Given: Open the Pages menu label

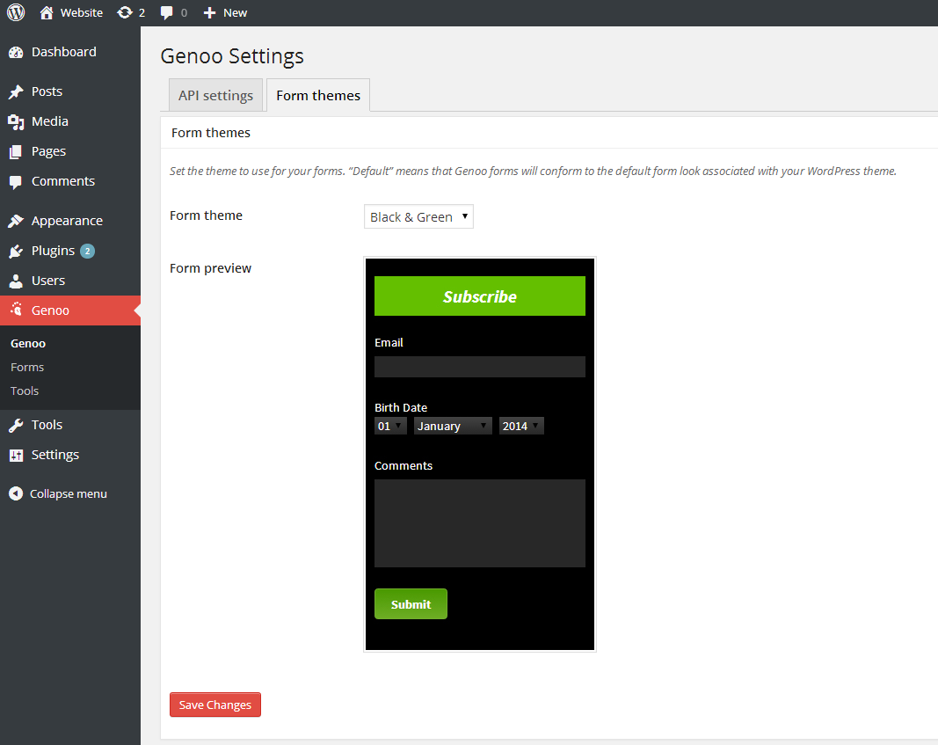Looking at the screenshot, I should (49, 151).
